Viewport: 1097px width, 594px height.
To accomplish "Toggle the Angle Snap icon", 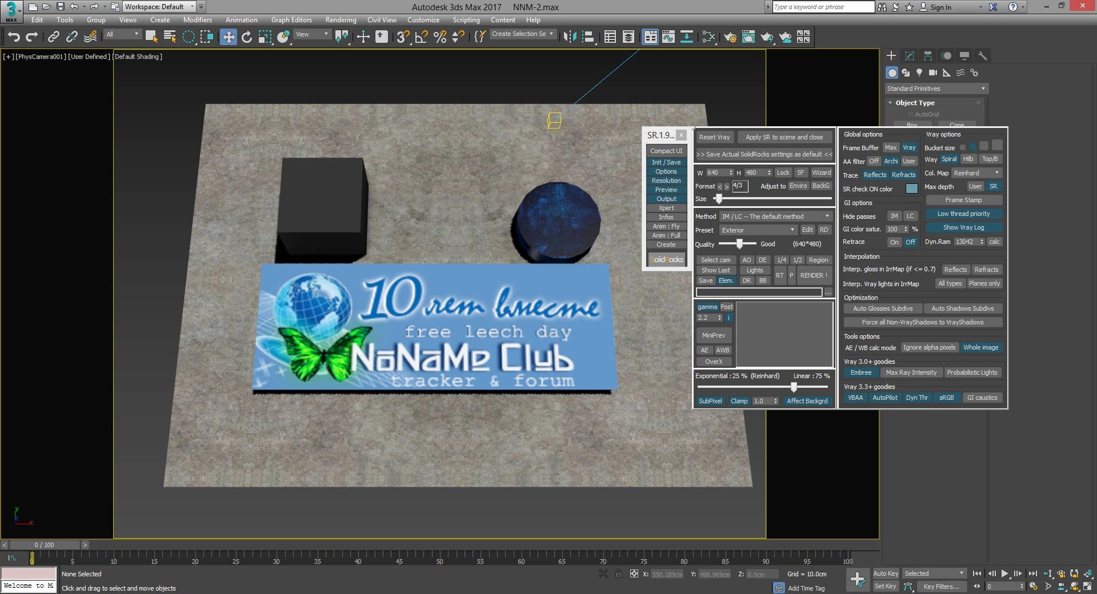I will 422,37.
